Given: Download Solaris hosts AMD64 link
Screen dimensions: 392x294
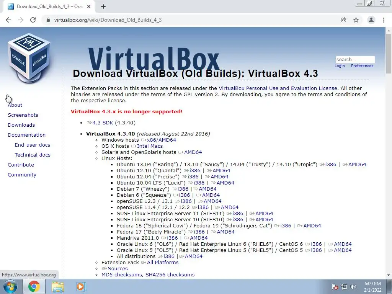Looking at the screenshot, I should tap(193, 152).
